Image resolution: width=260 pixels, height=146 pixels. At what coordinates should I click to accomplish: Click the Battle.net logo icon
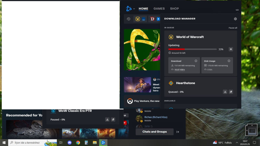tap(129, 9)
